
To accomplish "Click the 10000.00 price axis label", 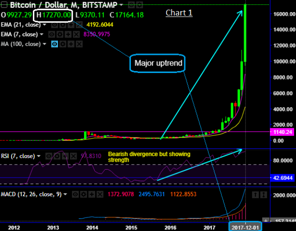I will pos(284,61).
